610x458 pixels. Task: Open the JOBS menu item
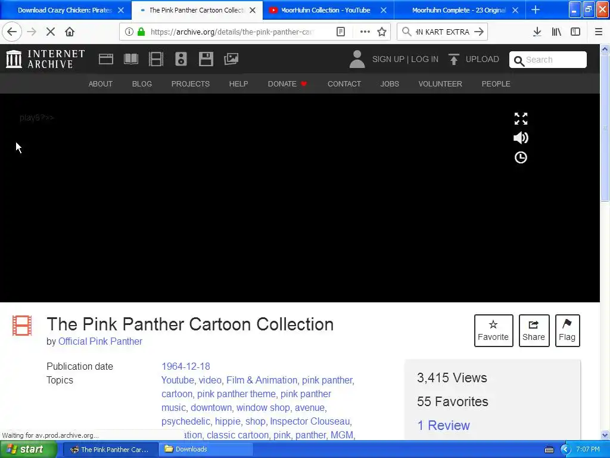pyautogui.click(x=390, y=83)
